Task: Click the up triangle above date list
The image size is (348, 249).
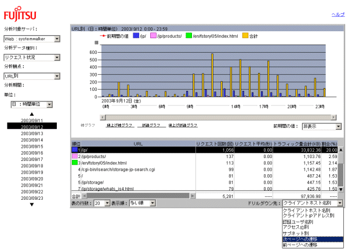Action: [32, 114]
